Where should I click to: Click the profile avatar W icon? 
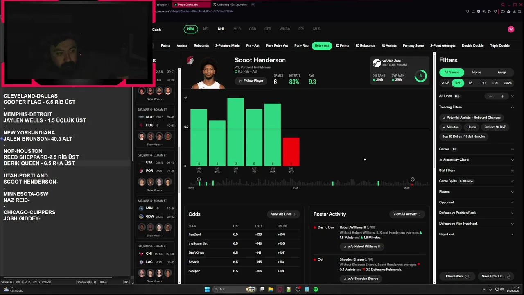click(x=511, y=29)
